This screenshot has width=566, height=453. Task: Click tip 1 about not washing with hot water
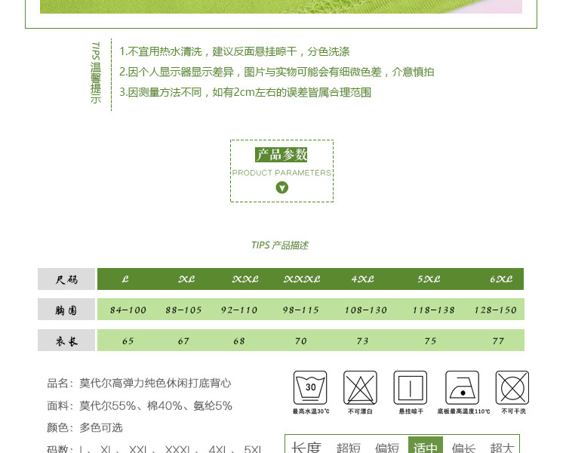[x=234, y=51]
